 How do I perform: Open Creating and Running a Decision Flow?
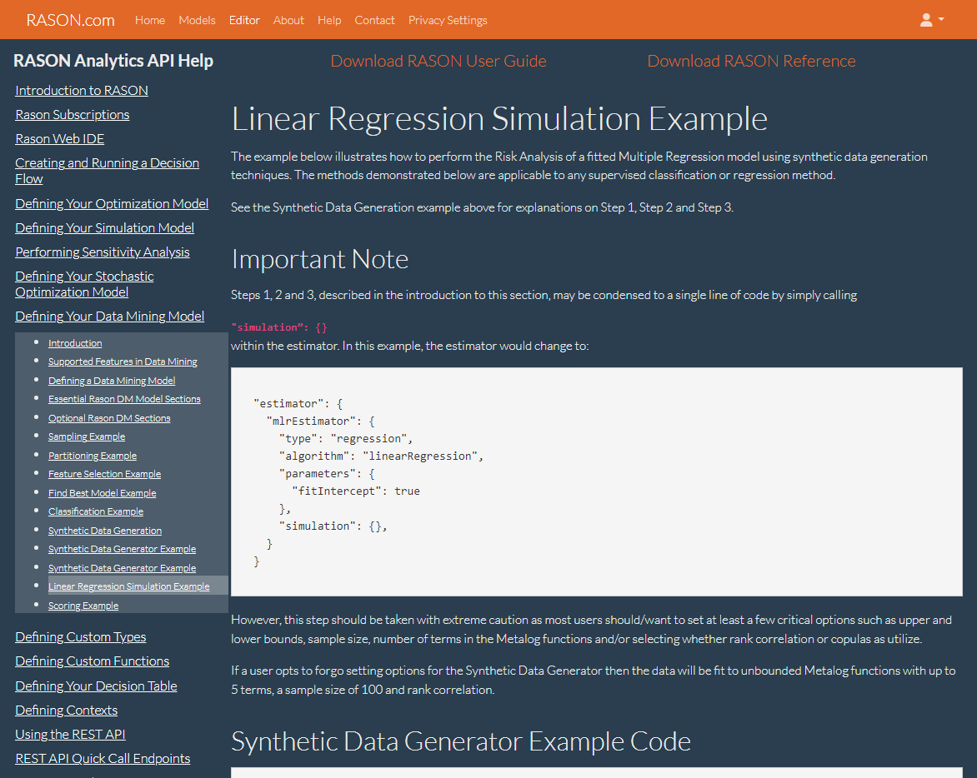click(108, 171)
